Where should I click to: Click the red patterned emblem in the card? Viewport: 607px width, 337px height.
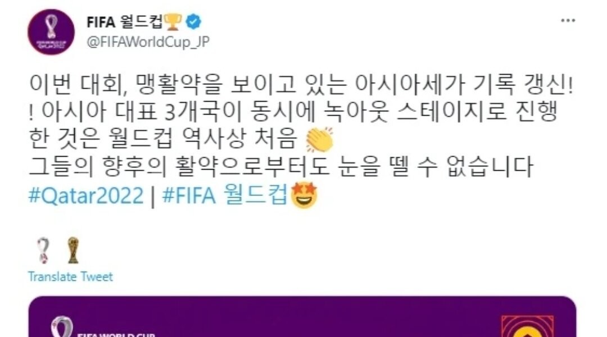point(528,326)
